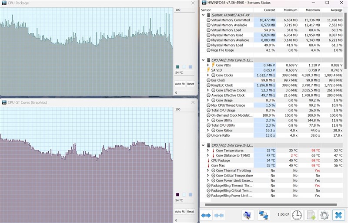
Task: Open sensor settings gear icon
Action: 324,215
